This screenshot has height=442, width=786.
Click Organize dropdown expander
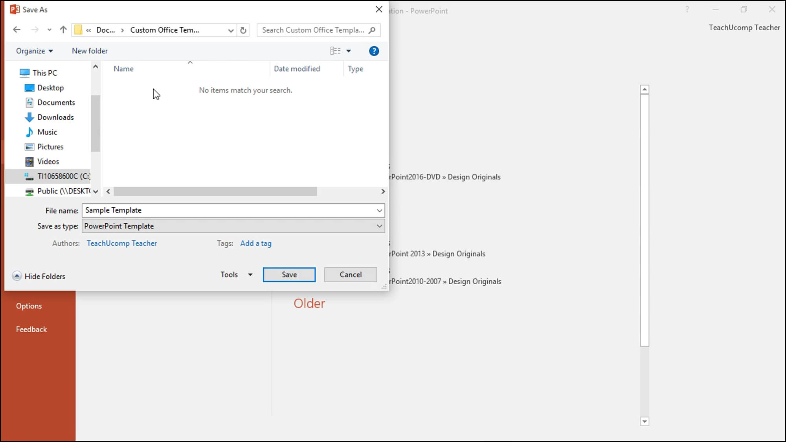(51, 50)
